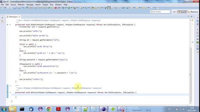
Task: Click the Previous Annotation toolbar icon
Action: pos(137,8)
